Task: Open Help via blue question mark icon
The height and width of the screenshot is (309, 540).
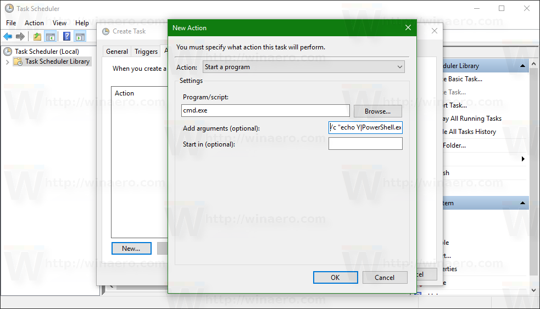Action: pos(67,36)
